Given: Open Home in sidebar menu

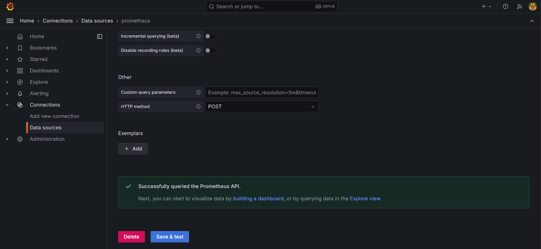Looking at the screenshot, I should [37, 36].
